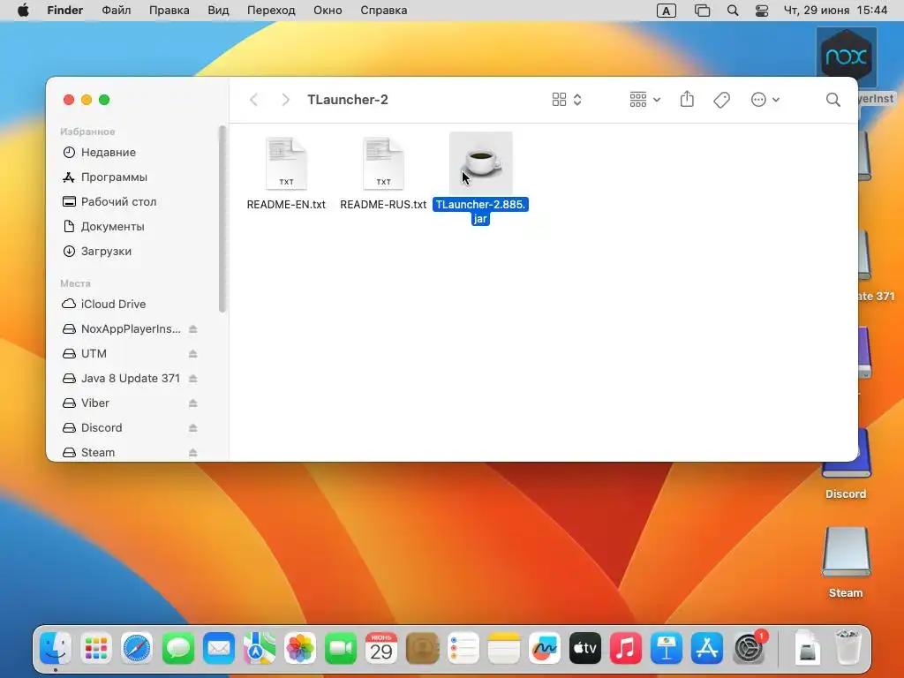This screenshot has height=678, width=904.
Task: Open Spotlight search in the menu bar
Action: coord(732,11)
